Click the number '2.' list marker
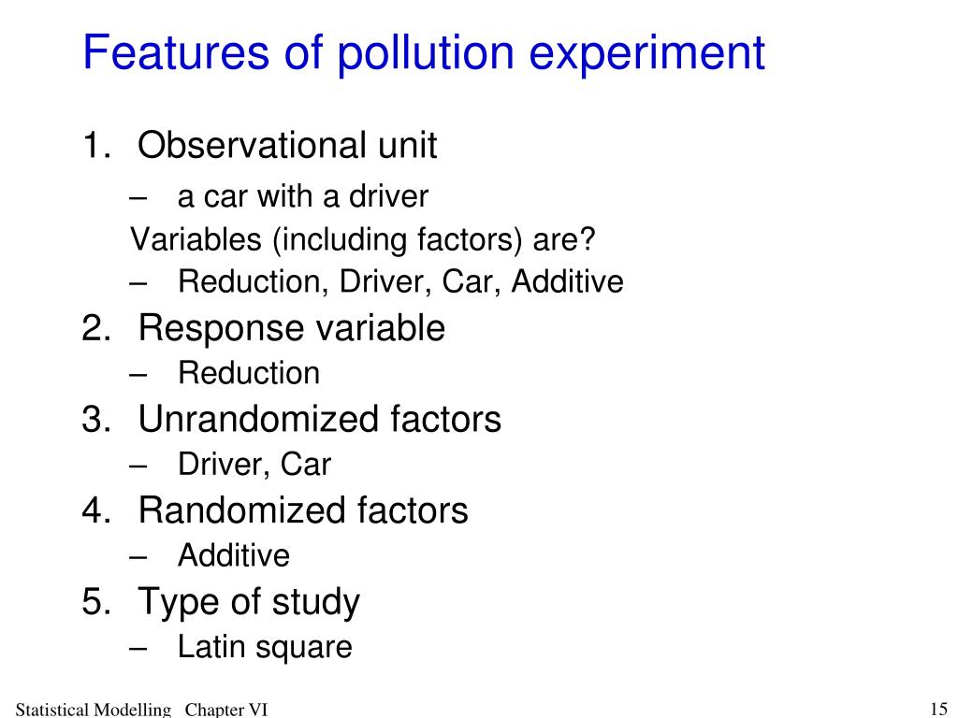 pyautogui.click(x=96, y=328)
